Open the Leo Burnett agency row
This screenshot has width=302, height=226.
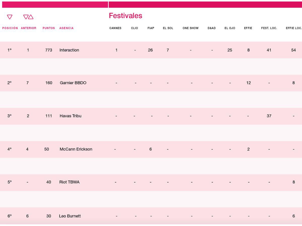[151, 216]
